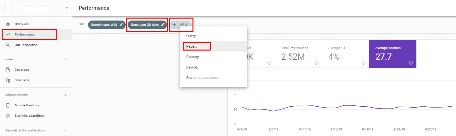The image size is (456, 136).
Task: Click the Sitemaps tree icon
Action: point(8,80)
